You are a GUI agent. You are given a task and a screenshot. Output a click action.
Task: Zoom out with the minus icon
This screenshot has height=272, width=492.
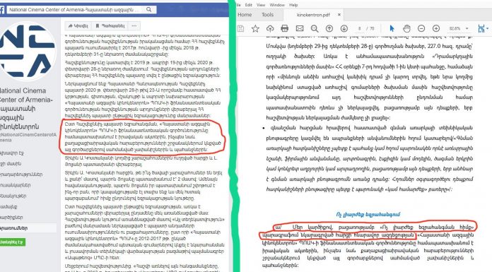[x=421, y=28]
